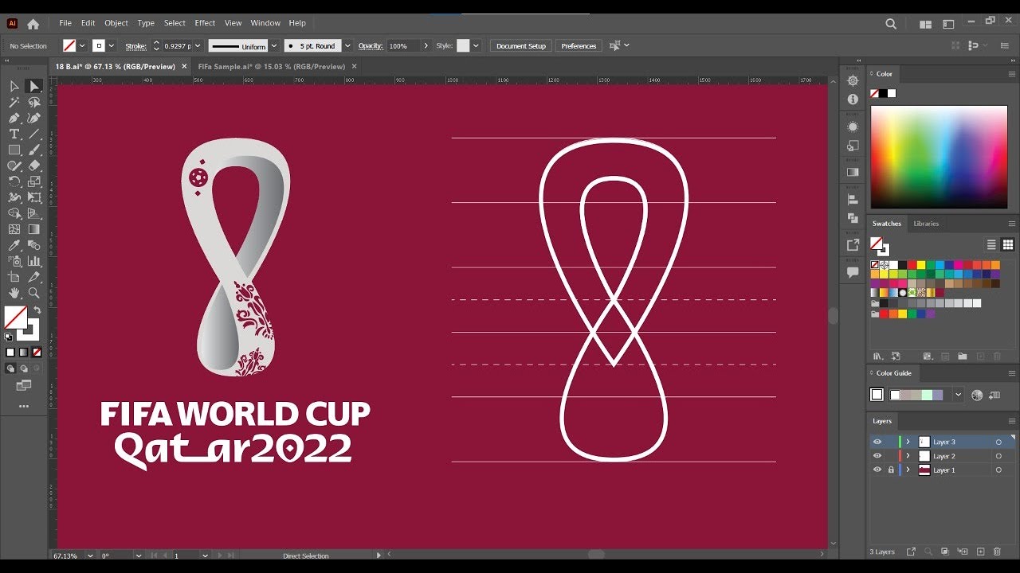Screen dimensions: 1020x573
Task: Open the Window menu
Action: point(265,23)
